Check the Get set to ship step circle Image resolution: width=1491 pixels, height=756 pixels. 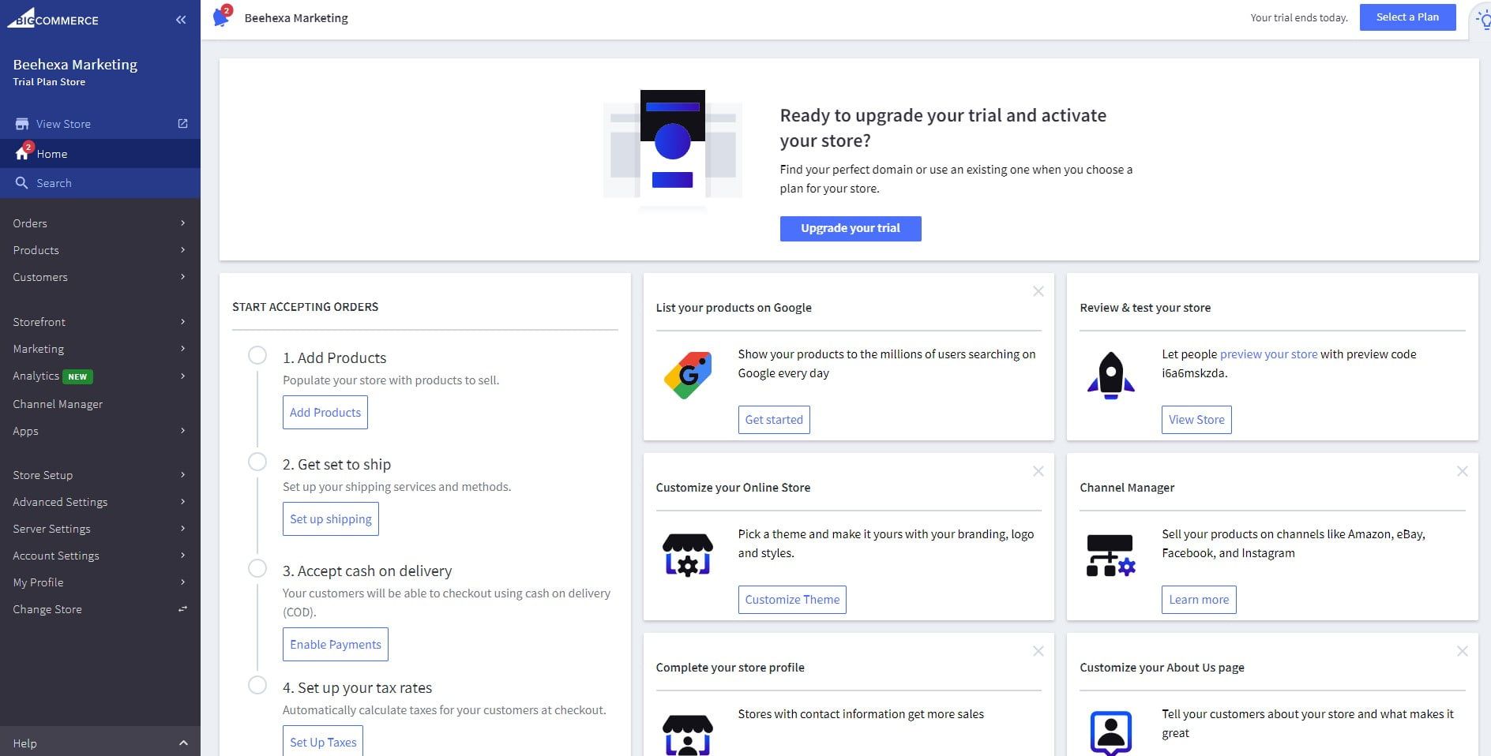(257, 462)
